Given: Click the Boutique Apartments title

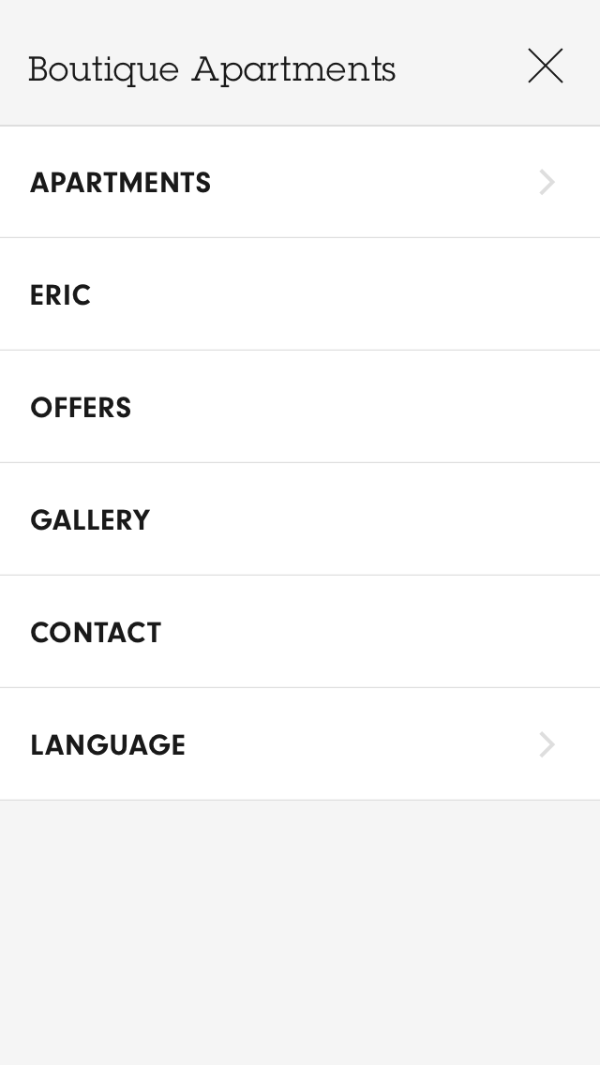Looking at the screenshot, I should tap(212, 69).
